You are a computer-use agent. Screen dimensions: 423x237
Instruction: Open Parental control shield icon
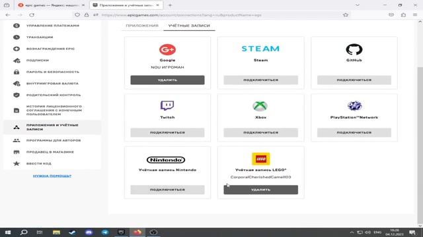(x=17, y=95)
